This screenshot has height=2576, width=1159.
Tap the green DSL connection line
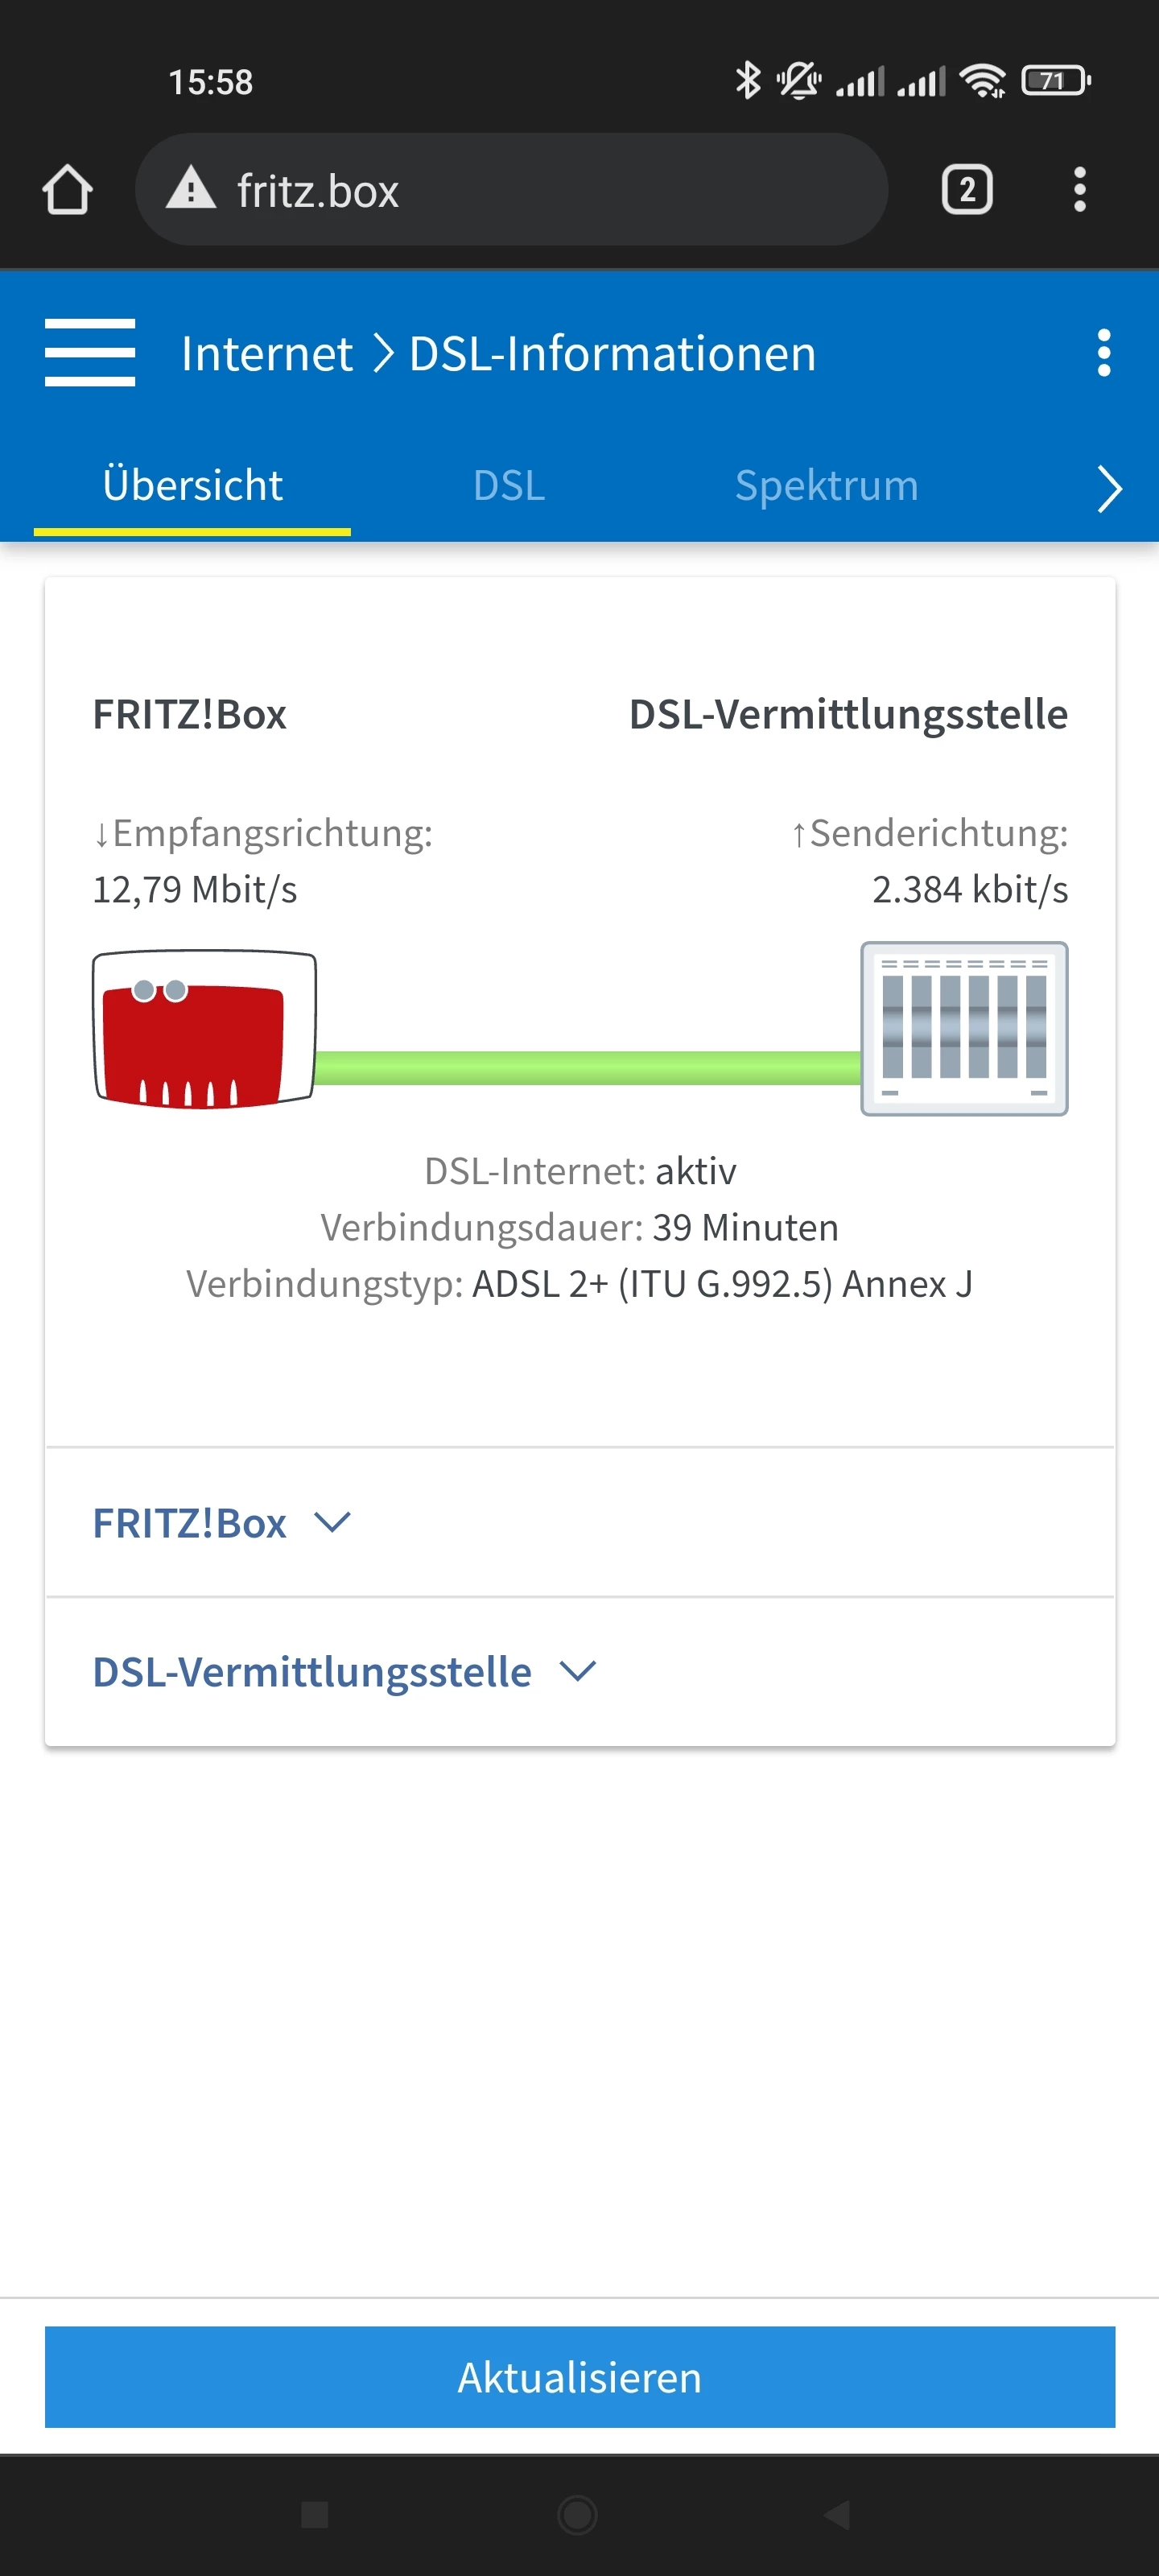588,1068
